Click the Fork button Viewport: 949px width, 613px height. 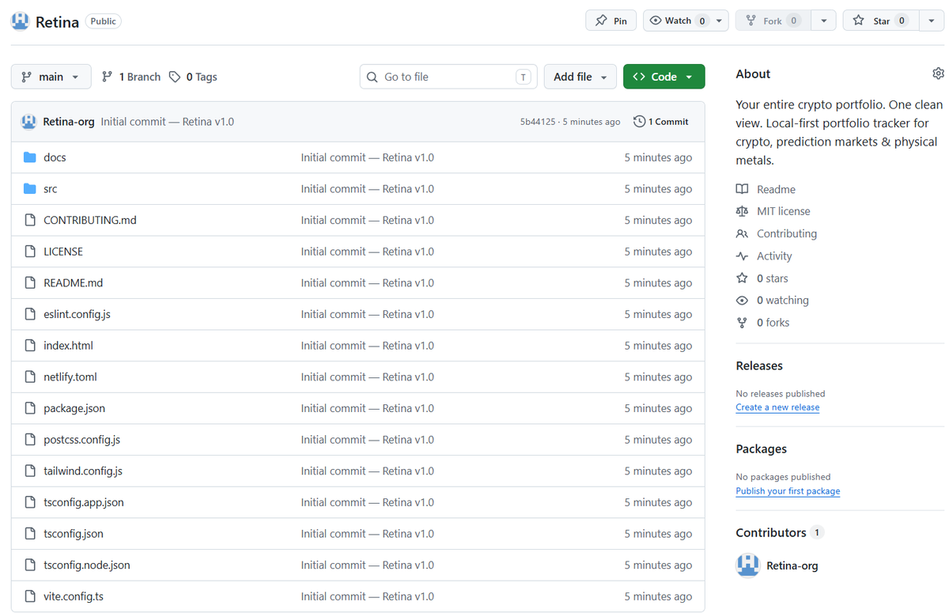pyautogui.click(x=773, y=21)
